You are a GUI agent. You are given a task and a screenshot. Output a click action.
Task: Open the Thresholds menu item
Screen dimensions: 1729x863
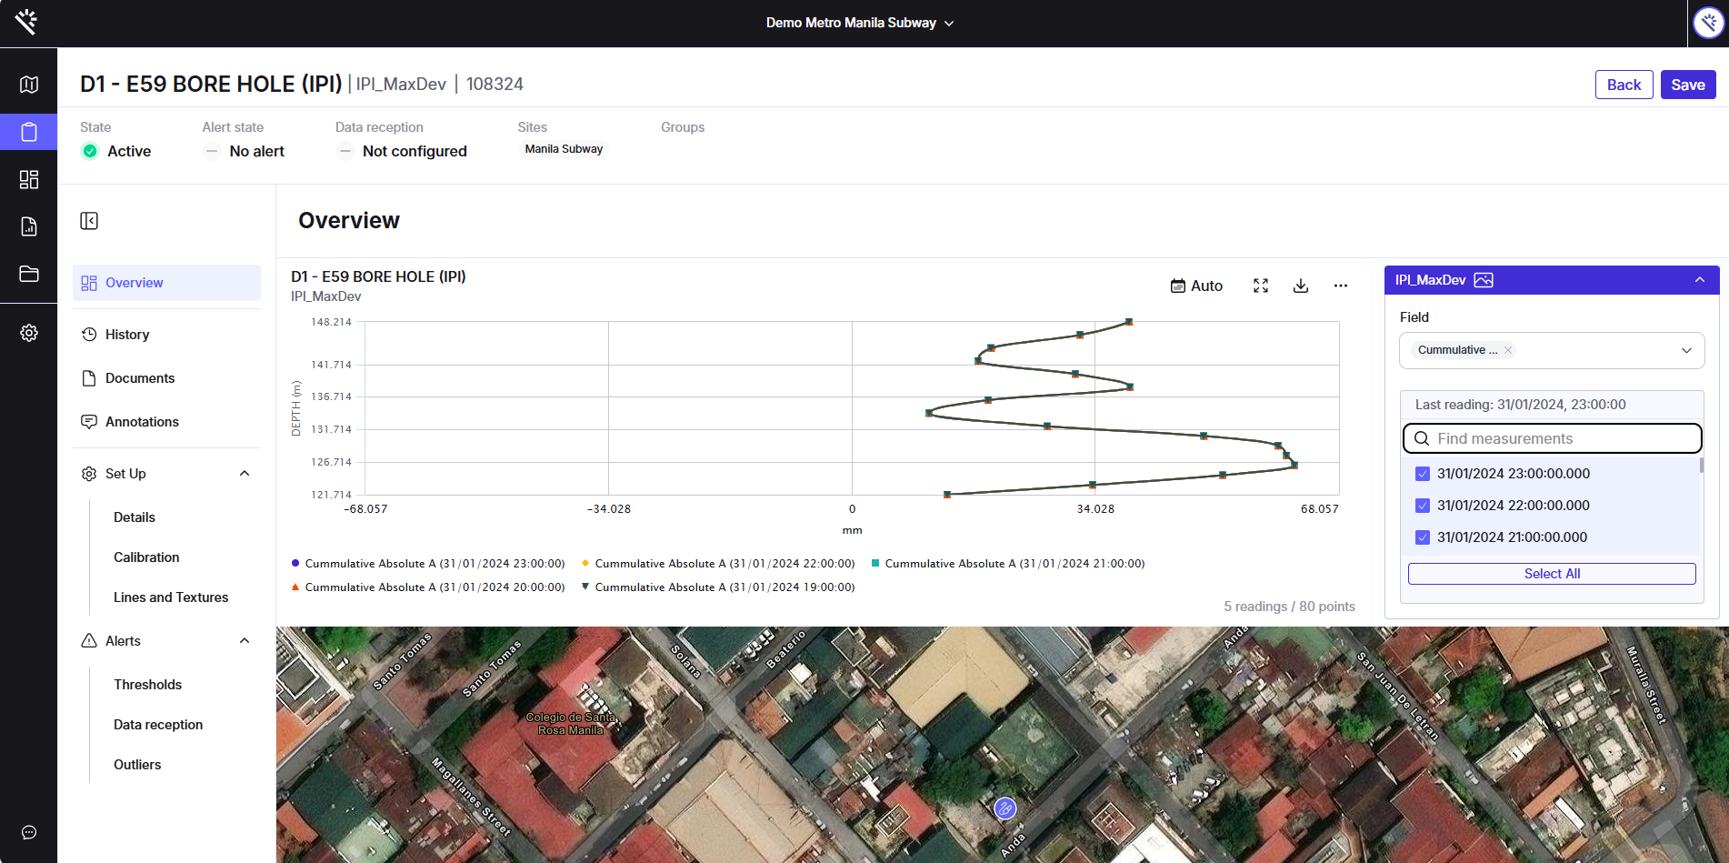tap(147, 685)
